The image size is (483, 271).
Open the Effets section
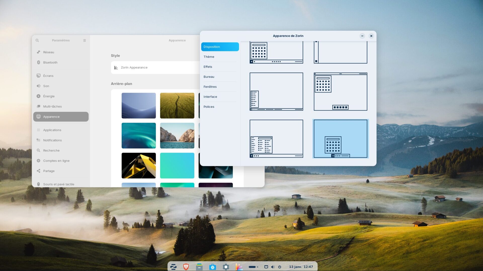tap(208, 67)
